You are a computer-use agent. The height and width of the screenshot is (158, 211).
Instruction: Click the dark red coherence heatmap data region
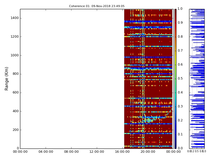(x=148, y=79)
